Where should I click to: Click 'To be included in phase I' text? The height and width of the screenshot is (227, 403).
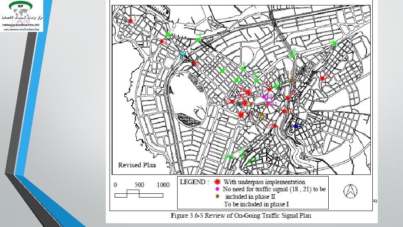tap(256, 204)
